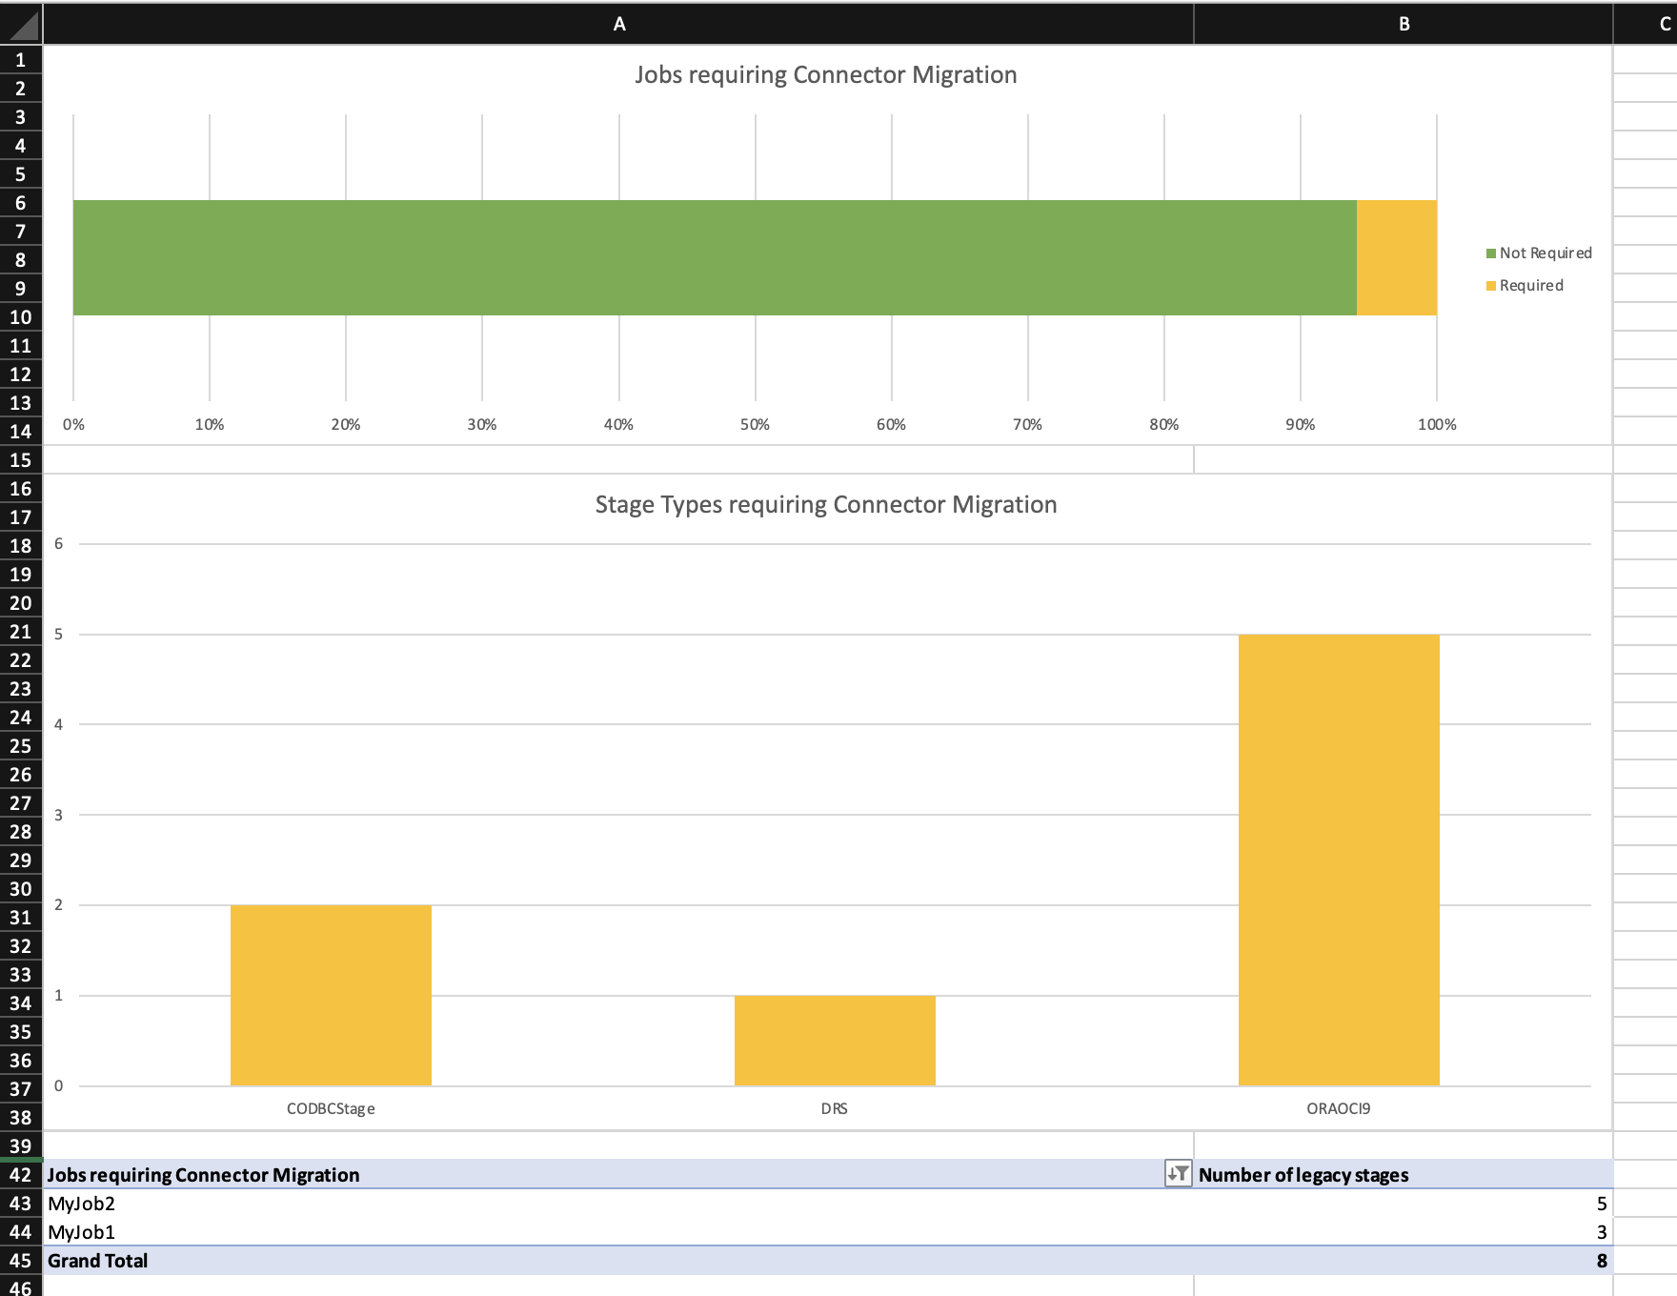Click the select-all corner triangle
This screenshot has width=1677, height=1296.
point(21,25)
